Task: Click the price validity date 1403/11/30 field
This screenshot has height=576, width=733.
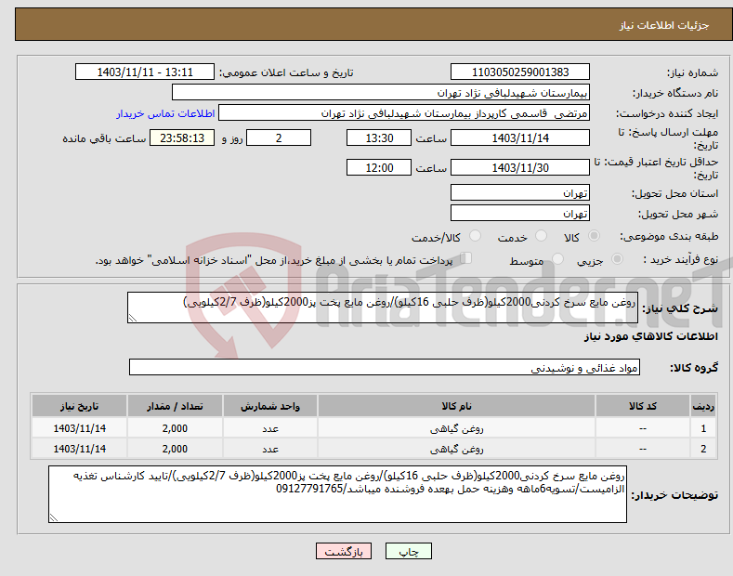Action: [x=520, y=167]
